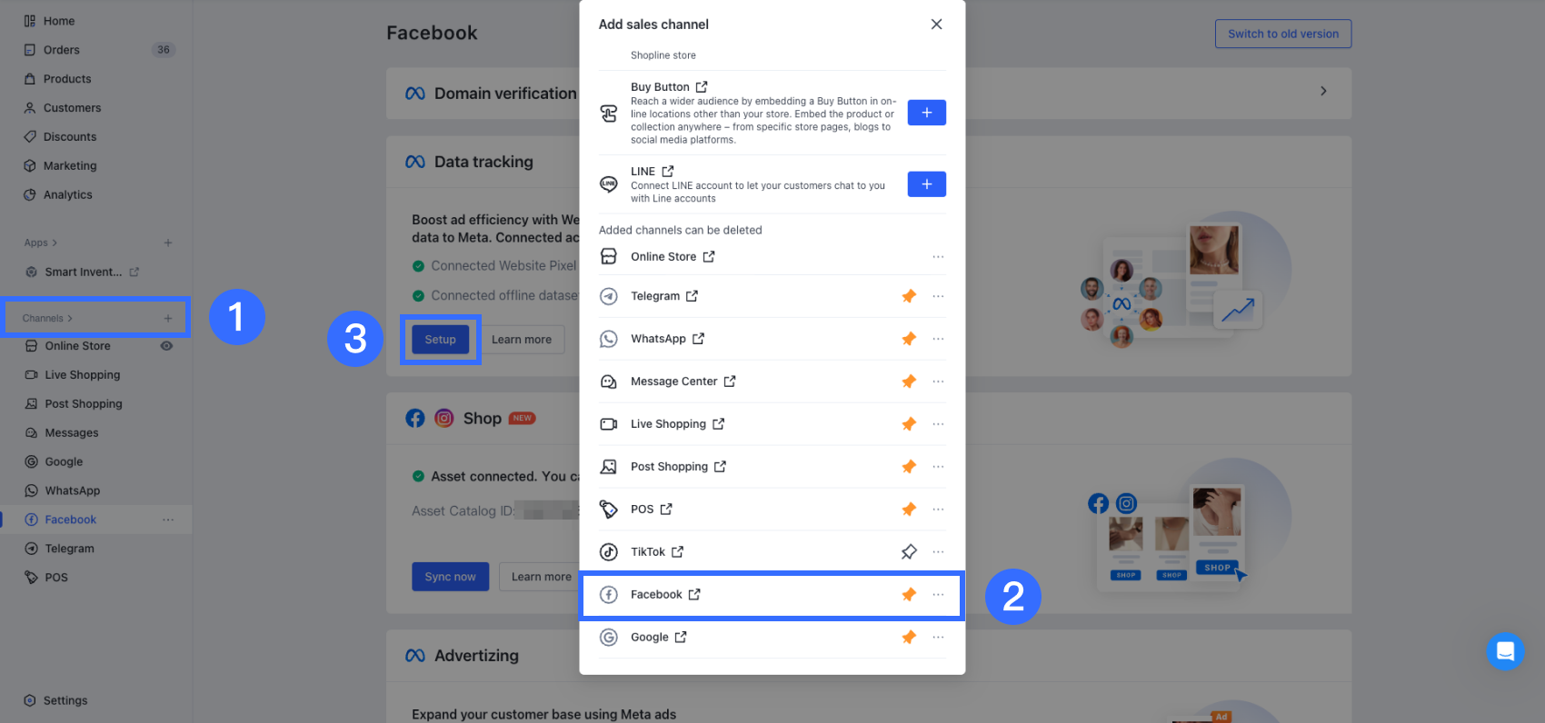Click plus icon beside Channels
This screenshot has height=723, width=1545.
168,318
